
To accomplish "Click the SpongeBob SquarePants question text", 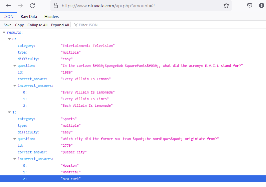I will (x=152, y=66).
